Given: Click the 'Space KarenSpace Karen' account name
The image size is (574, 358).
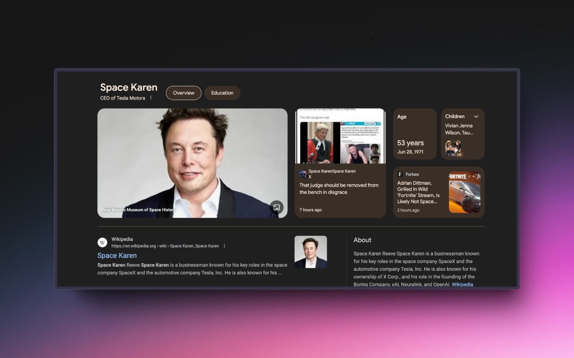Looking at the screenshot, I should [x=332, y=171].
